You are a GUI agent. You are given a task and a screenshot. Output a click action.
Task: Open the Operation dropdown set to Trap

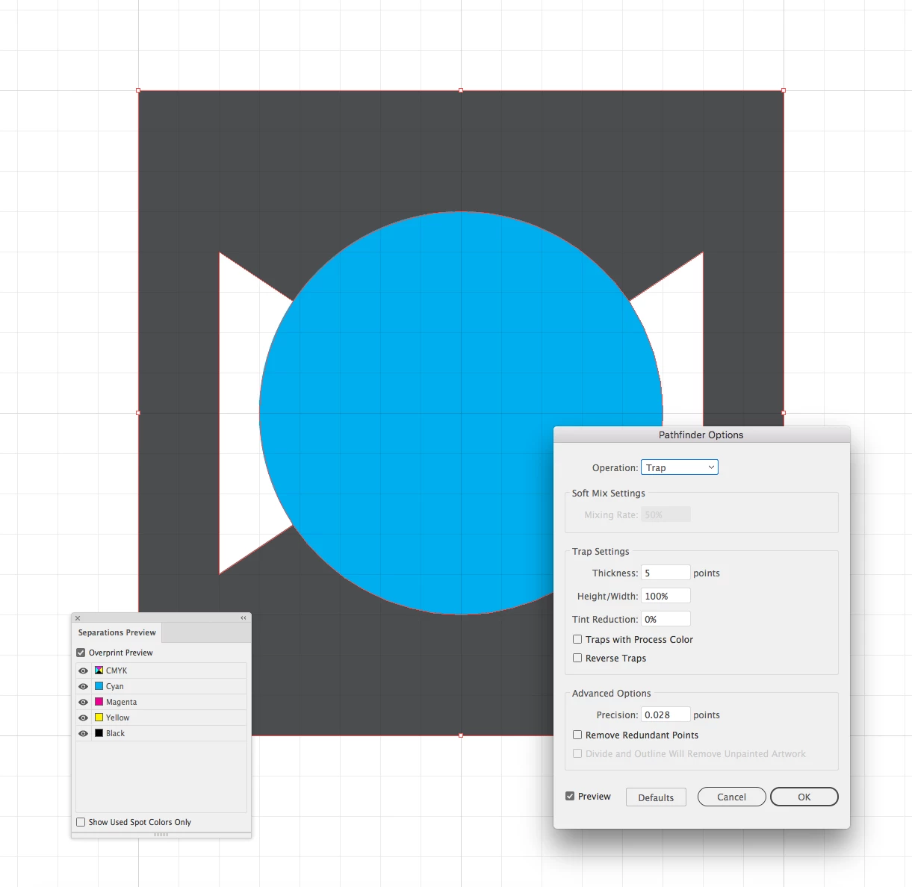[680, 467]
